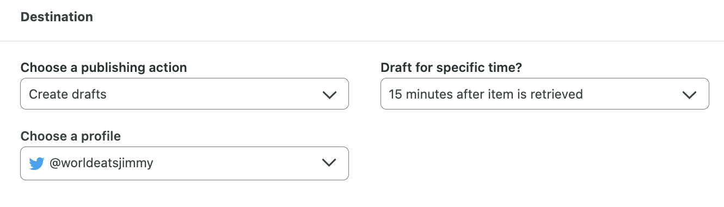
Task: Click the chevron beside @worldeatsjimmy
Action: 329,163
